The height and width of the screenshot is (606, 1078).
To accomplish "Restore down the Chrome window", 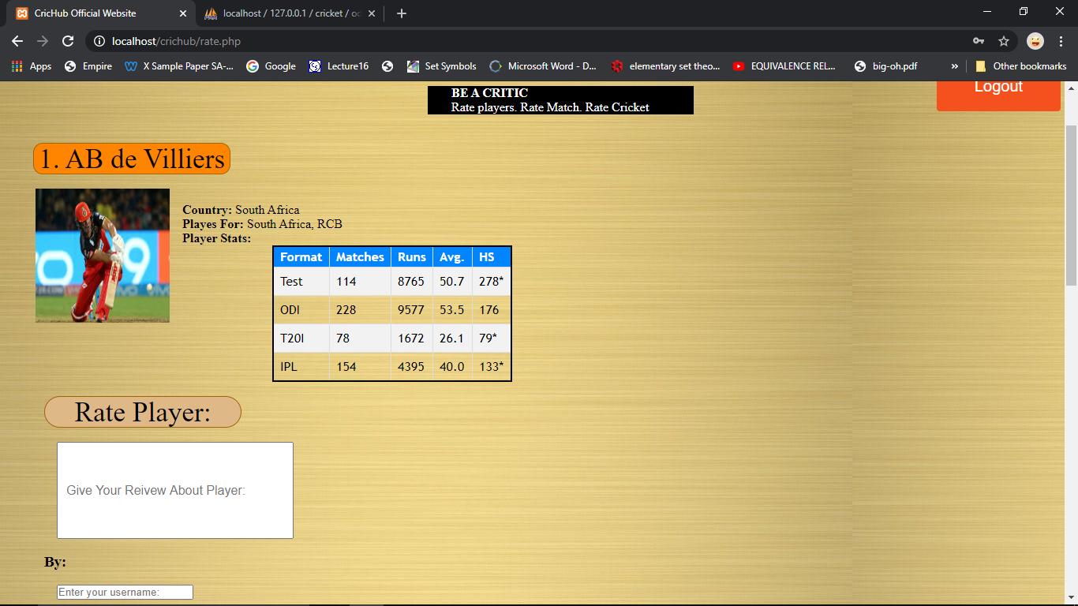I will click(1024, 12).
